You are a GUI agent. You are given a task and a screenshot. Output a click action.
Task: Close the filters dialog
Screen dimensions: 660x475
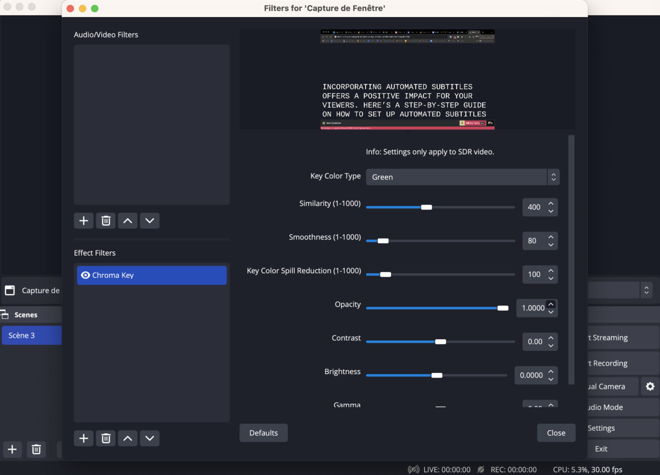click(x=556, y=433)
